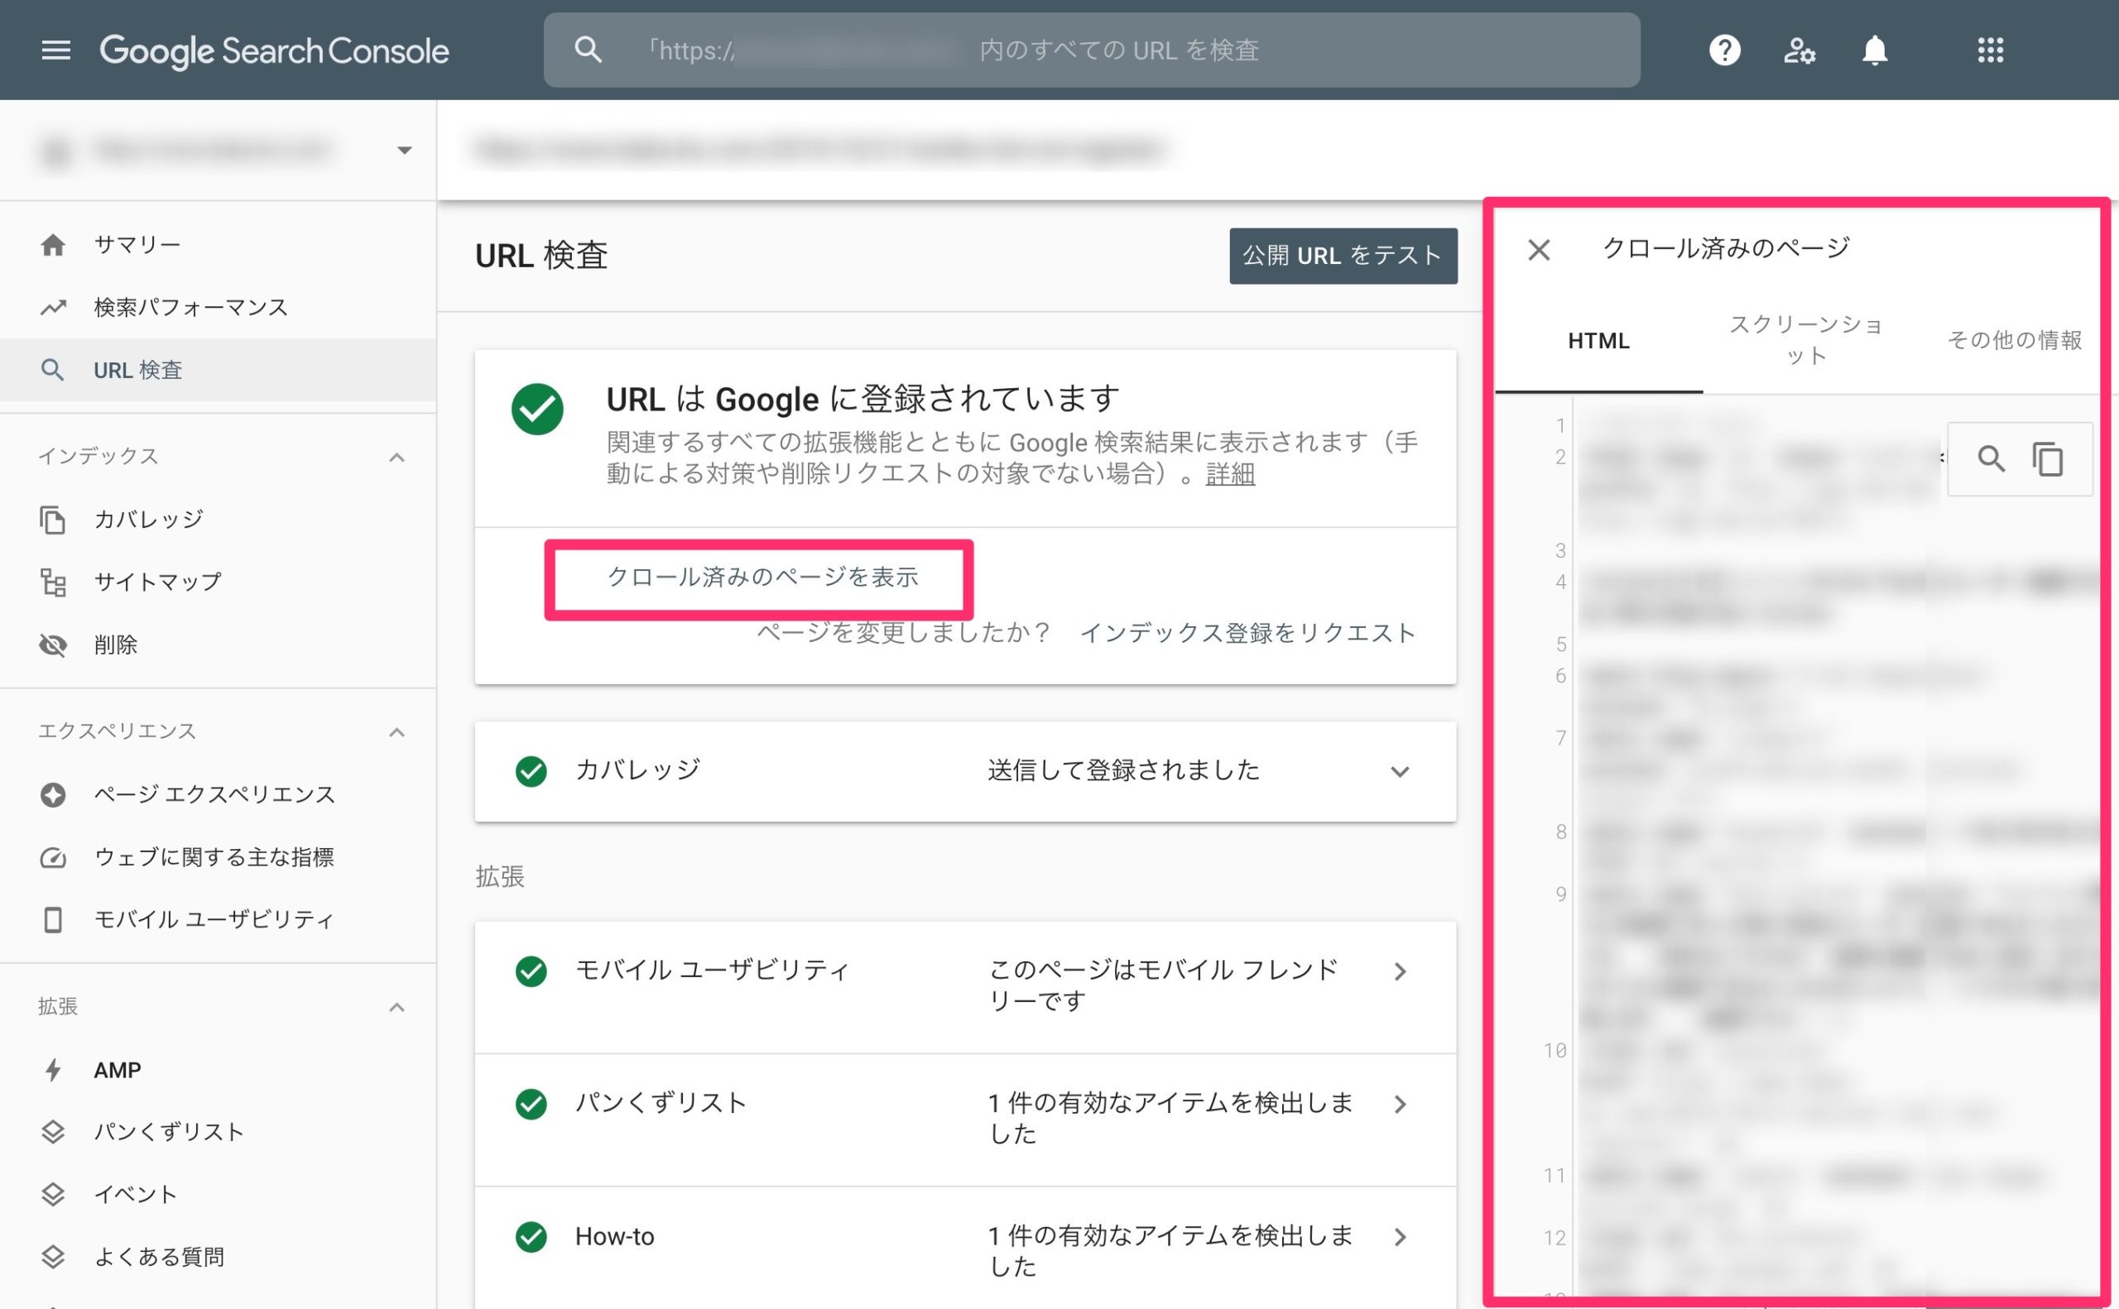The height and width of the screenshot is (1309, 2119).
Task: Click the パンくずリスト sidebar layers icon
Action: pos(53,1132)
